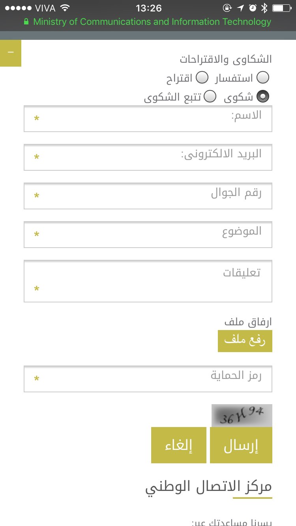Viewport: 296px width, 526px height.
Task: Cancel the form with إلغاء button
Action: [178, 445]
